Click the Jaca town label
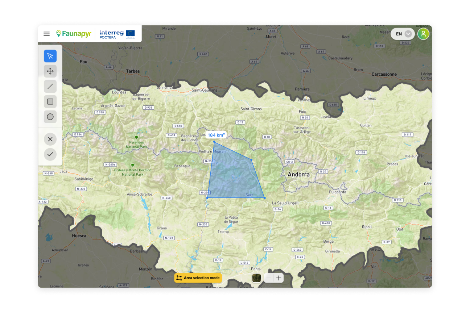This screenshot has height=313, width=470. click(64, 171)
